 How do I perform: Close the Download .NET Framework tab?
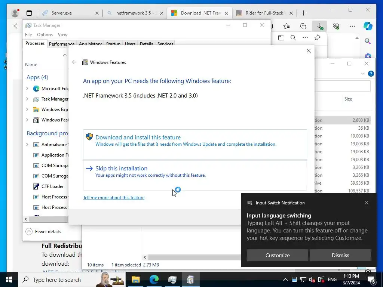click(226, 13)
